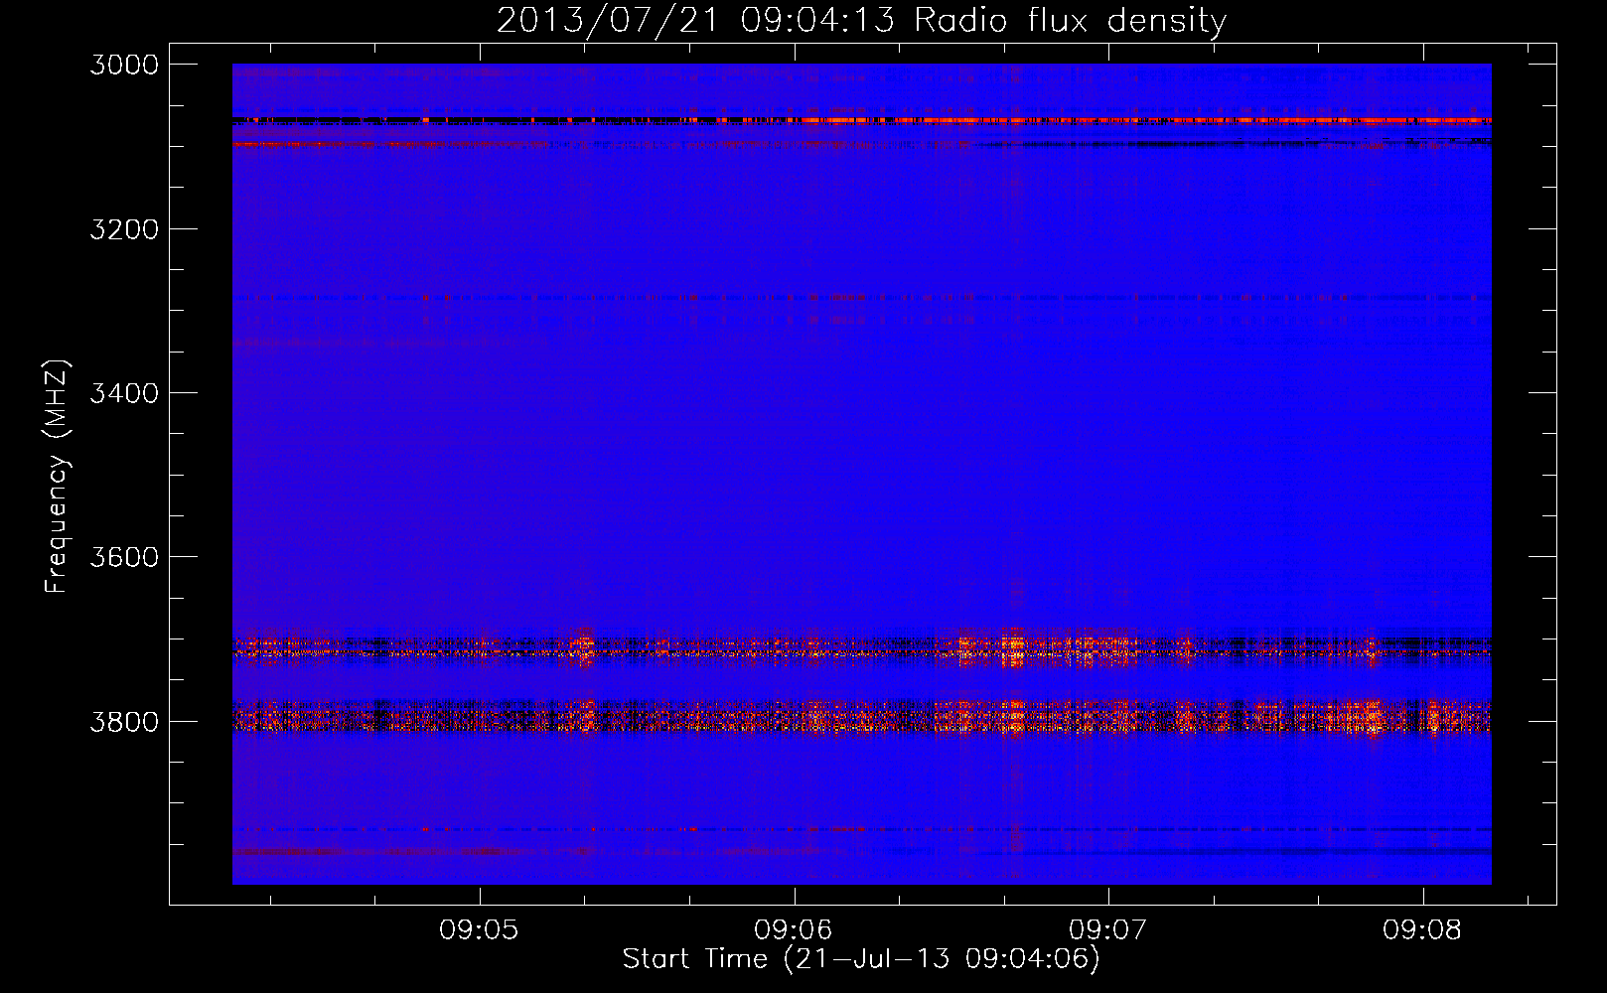Click the 09:05 time tick label

coord(480,930)
